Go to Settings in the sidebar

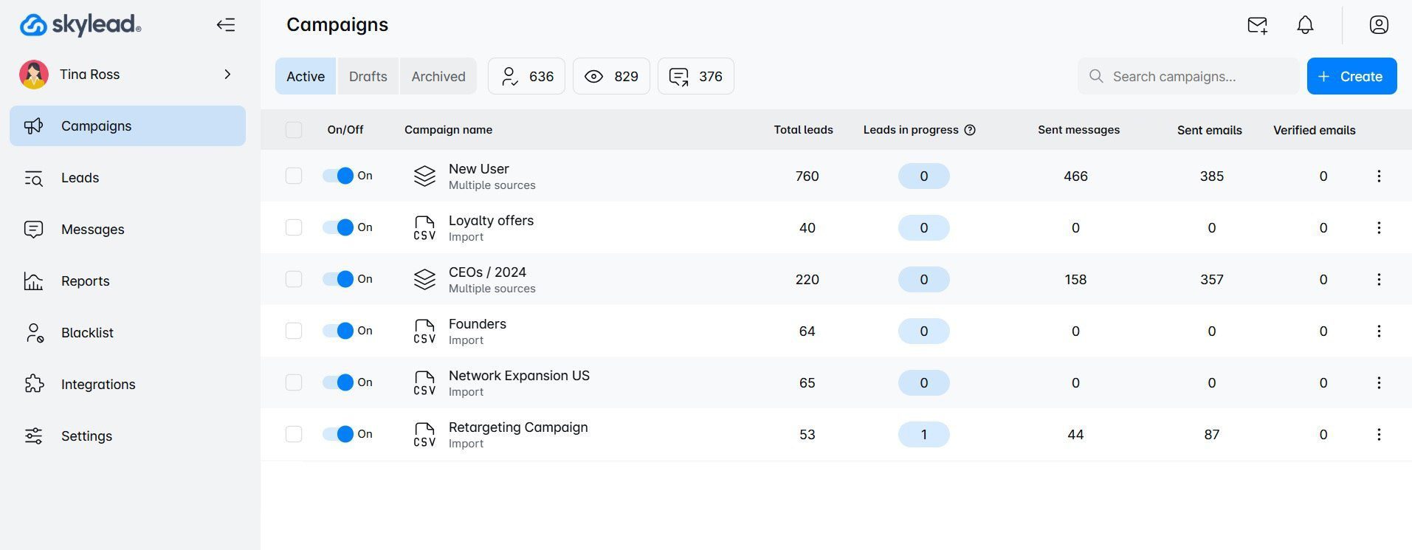tap(128, 436)
